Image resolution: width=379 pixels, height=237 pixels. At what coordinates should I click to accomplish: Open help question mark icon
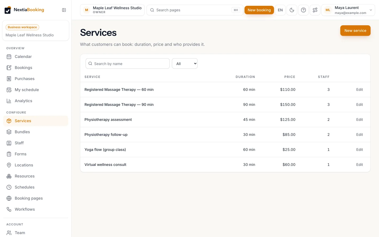[303, 10]
